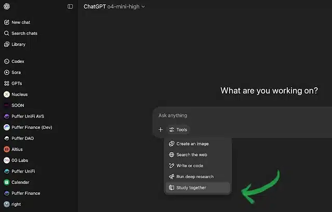The image size is (332, 212).
Task: Click the New chat pencil icon
Action: [x=7, y=22]
